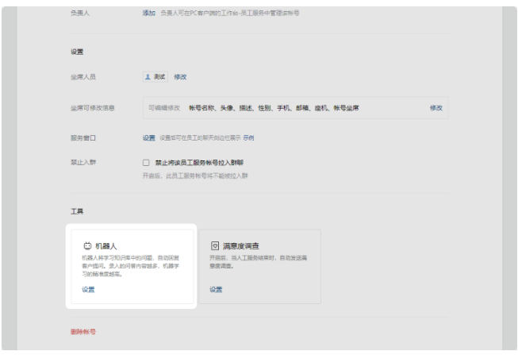Open 设置 for 服务窗口
This screenshot has height=355, width=518.
[x=148, y=138]
